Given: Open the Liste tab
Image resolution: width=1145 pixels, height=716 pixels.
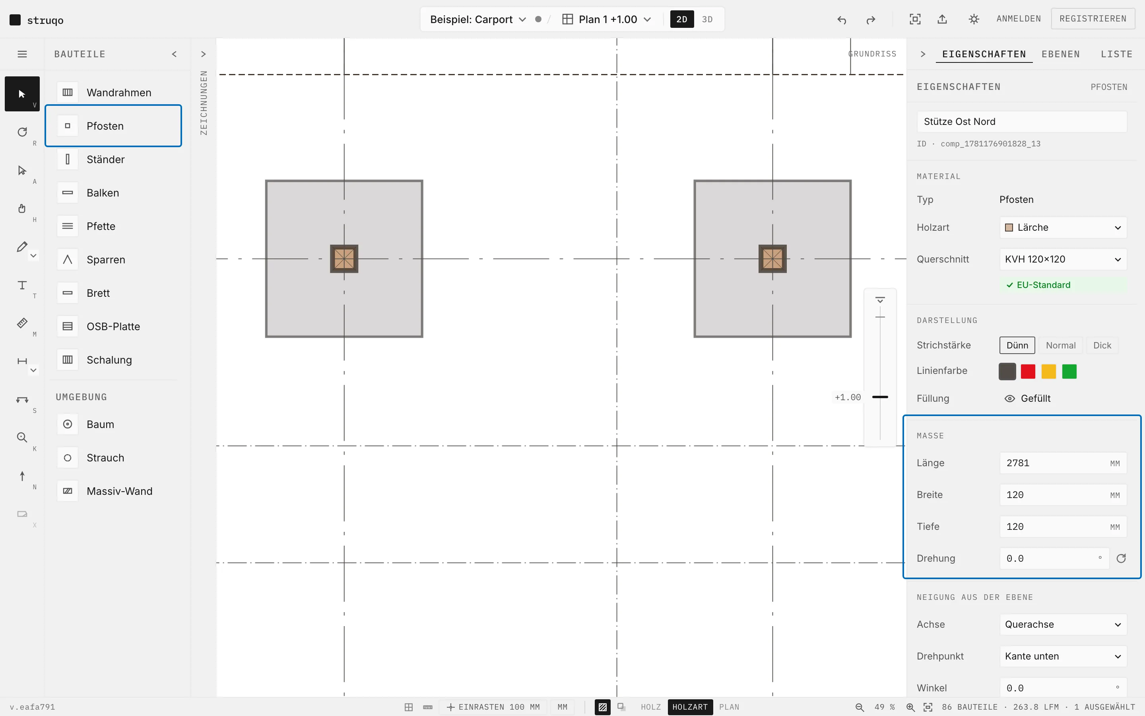Looking at the screenshot, I should pos(1117,54).
